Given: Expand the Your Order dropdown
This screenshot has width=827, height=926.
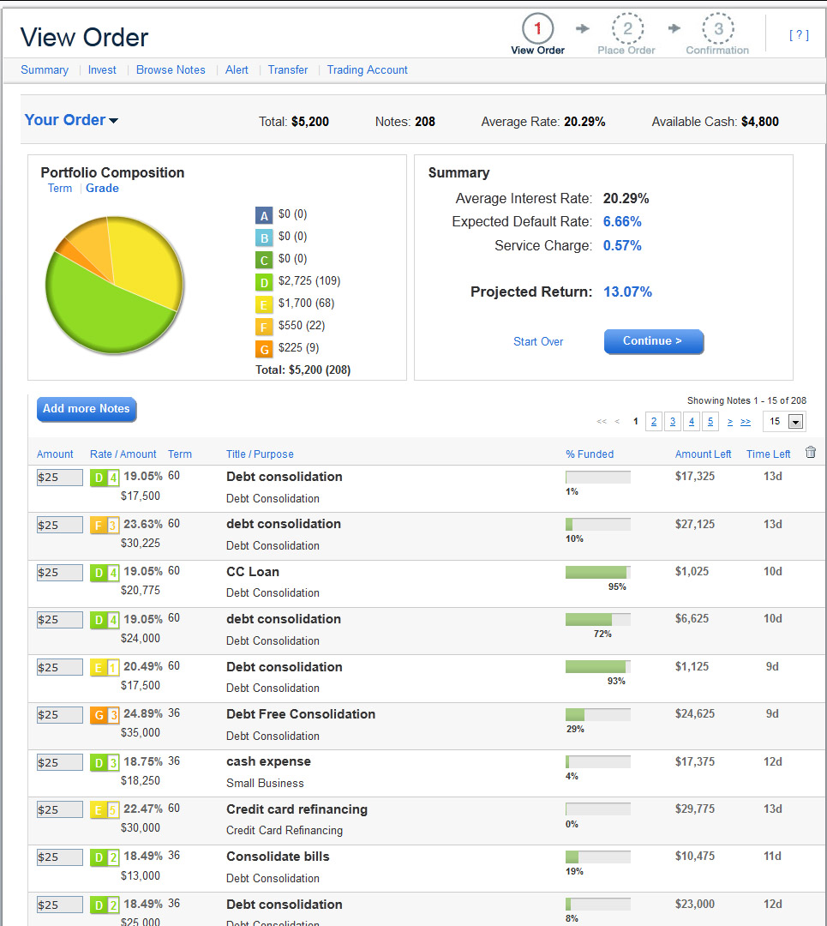Looking at the screenshot, I should point(71,120).
